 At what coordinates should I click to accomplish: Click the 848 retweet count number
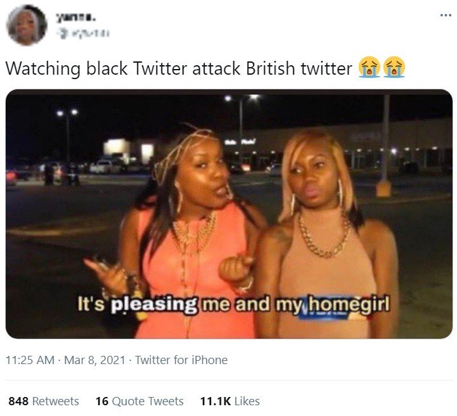18,401
